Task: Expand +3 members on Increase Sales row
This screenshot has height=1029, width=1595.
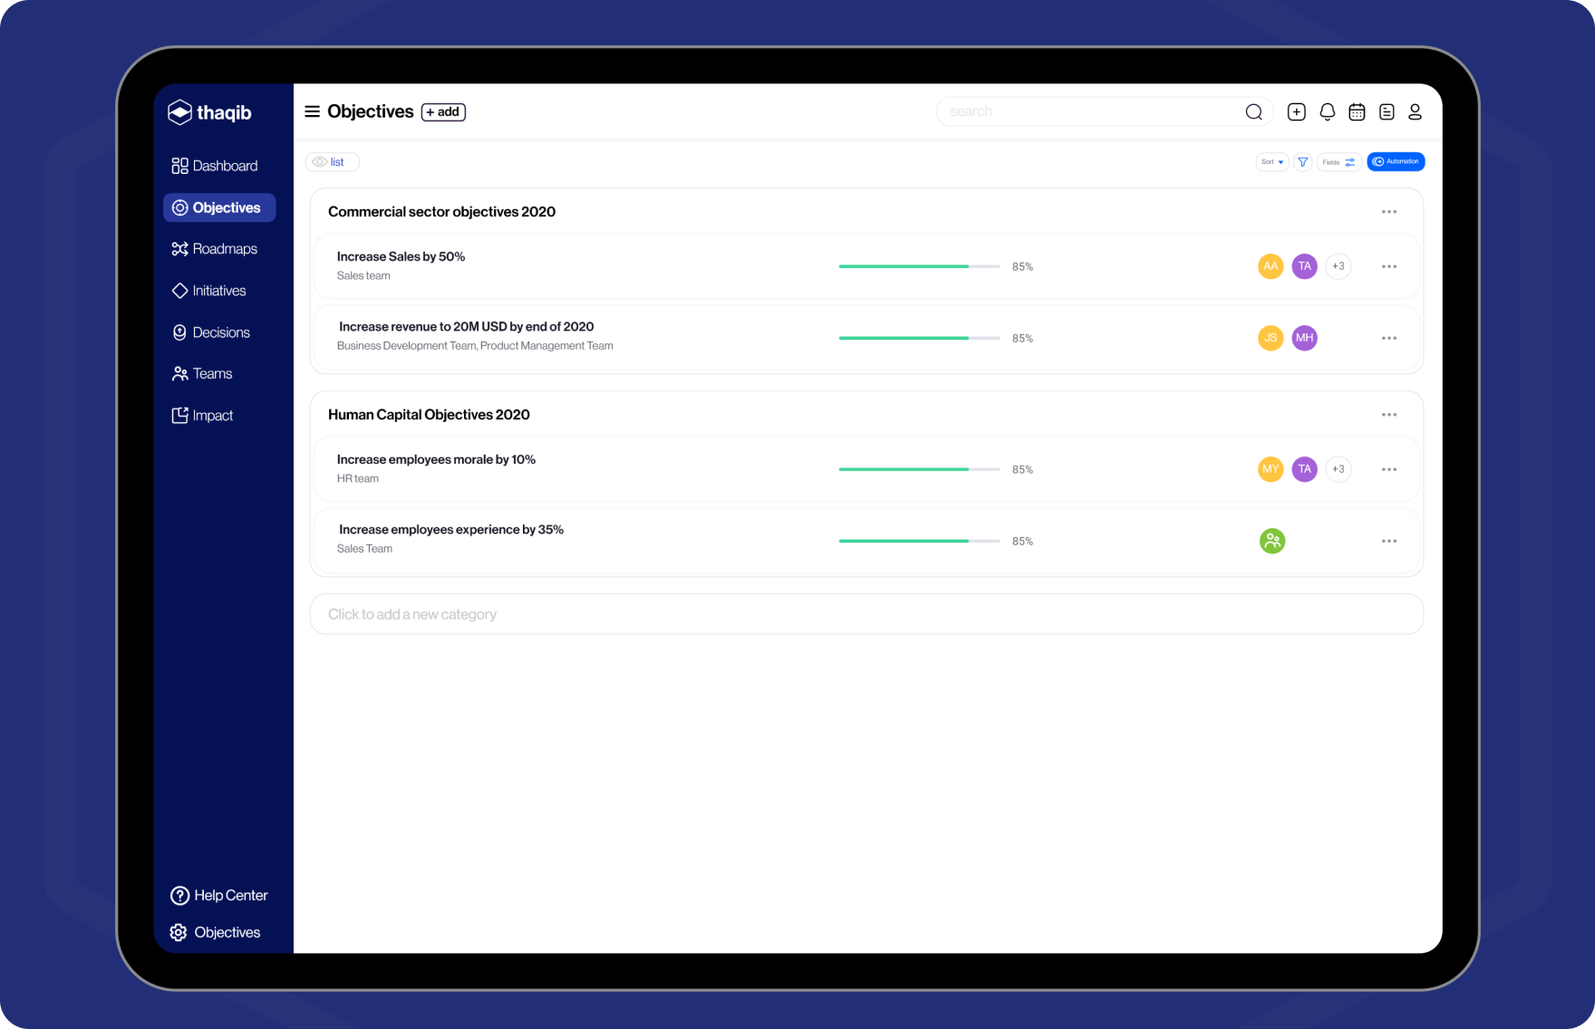Action: pyautogui.click(x=1339, y=266)
